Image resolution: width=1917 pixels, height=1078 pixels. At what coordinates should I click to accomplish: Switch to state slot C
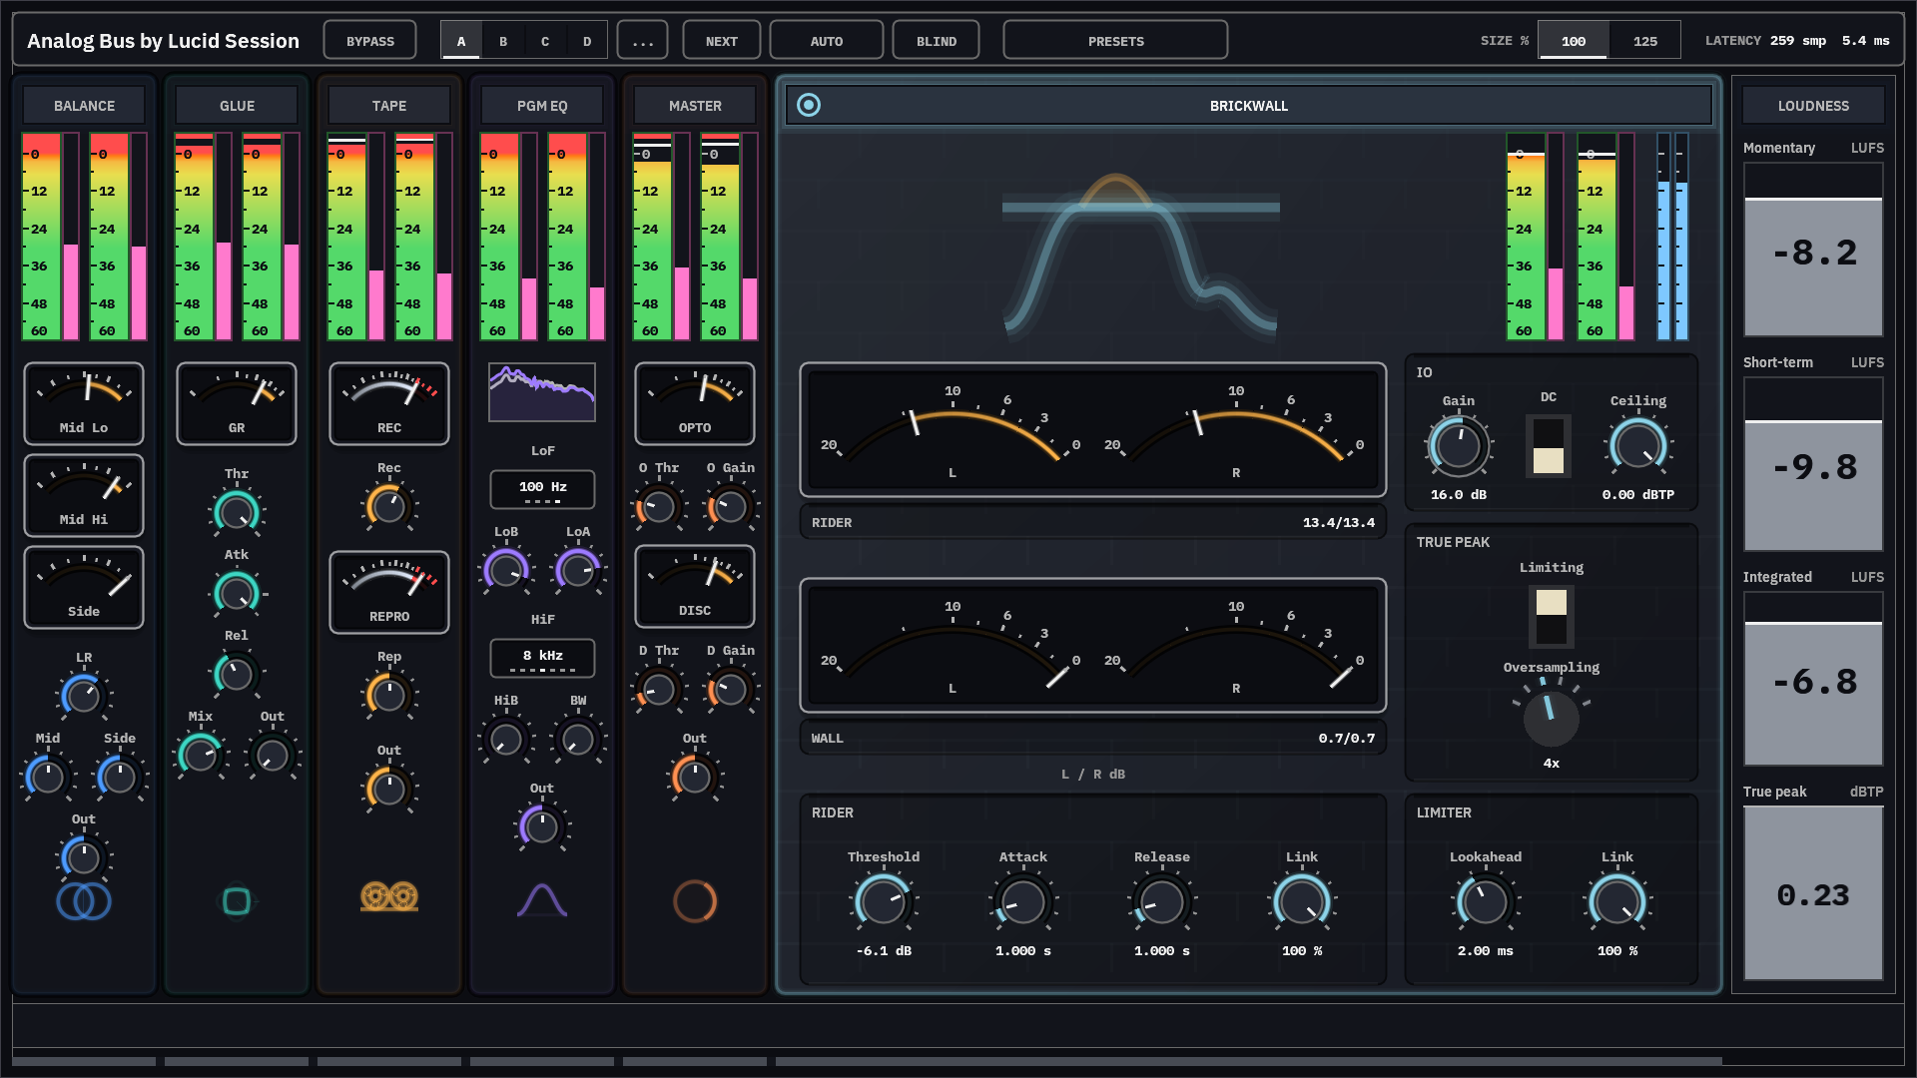pos(545,41)
